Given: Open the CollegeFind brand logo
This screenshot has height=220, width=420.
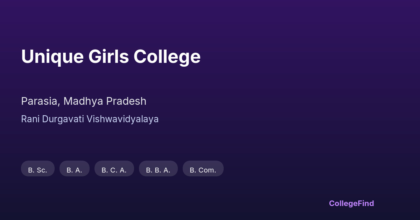Looking at the screenshot, I should (351, 203).
